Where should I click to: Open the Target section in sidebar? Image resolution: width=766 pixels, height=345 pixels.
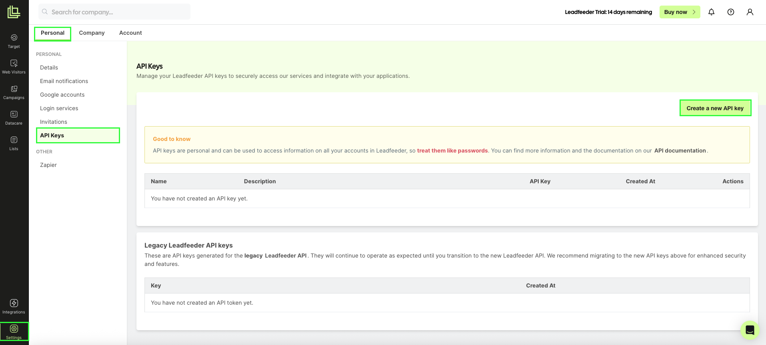point(14,41)
